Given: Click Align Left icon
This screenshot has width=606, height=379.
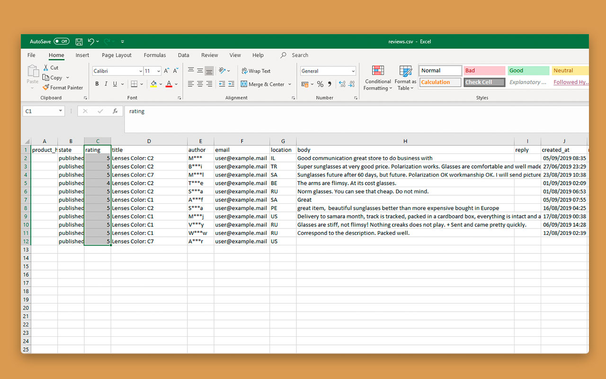Looking at the screenshot, I should pos(191,84).
